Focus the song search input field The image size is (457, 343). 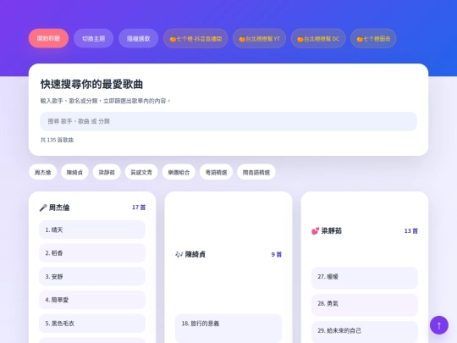[228, 121]
